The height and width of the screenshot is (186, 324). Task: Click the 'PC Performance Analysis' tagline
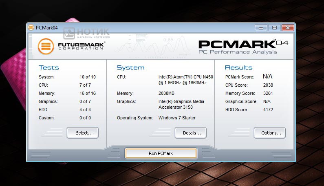[x=238, y=52]
